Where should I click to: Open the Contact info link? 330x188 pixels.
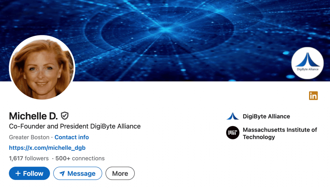click(x=72, y=137)
